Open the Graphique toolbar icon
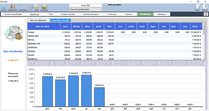Viewport: 209px width, 111px height. pyautogui.click(x=23, y=8)
